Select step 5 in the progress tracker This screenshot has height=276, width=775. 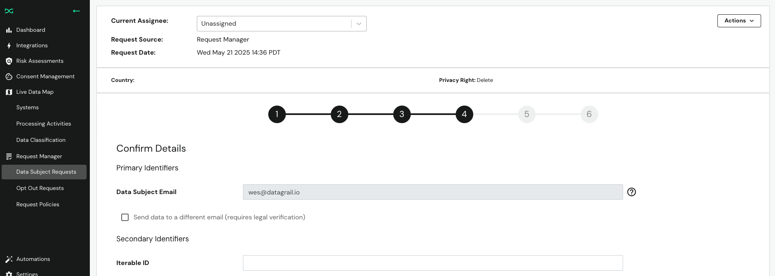click(x=527, y=114)
